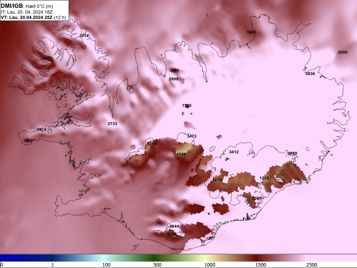Click the DMI/IGB title text
This screenshot has width=357, height=268.
click(12, 6)
